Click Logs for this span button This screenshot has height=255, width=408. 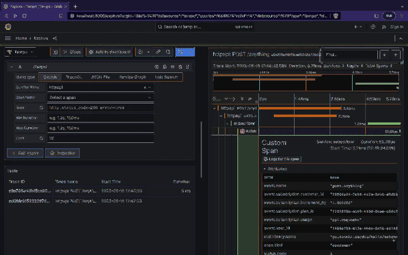click(x=282, y=159)
